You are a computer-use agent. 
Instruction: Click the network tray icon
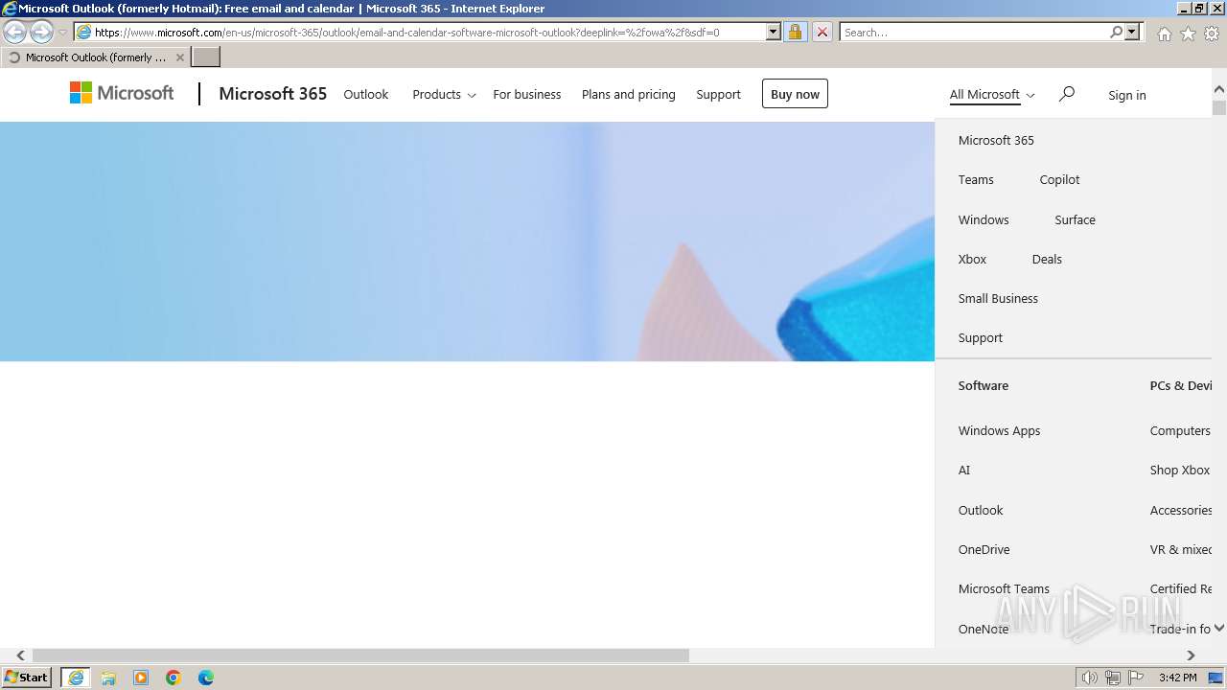click(x=1113, y=678)
